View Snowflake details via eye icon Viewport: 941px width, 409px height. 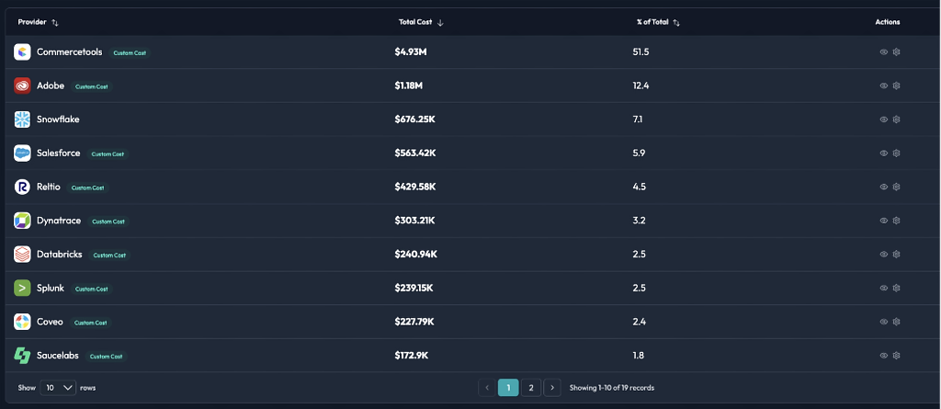[x=883, y=119]
